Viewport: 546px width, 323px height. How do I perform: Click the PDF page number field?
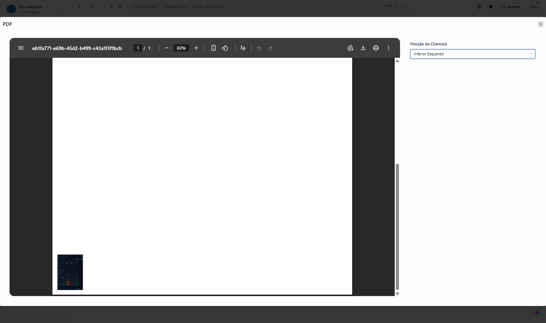(x=138, y=48)
